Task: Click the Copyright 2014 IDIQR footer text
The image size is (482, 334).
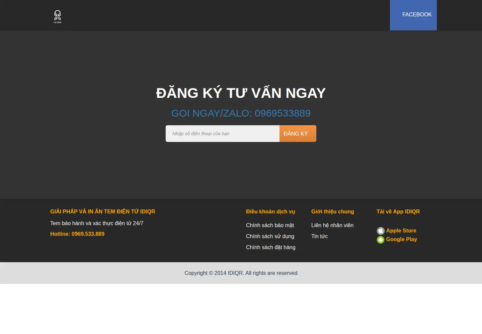Action: tap(241, 273)
